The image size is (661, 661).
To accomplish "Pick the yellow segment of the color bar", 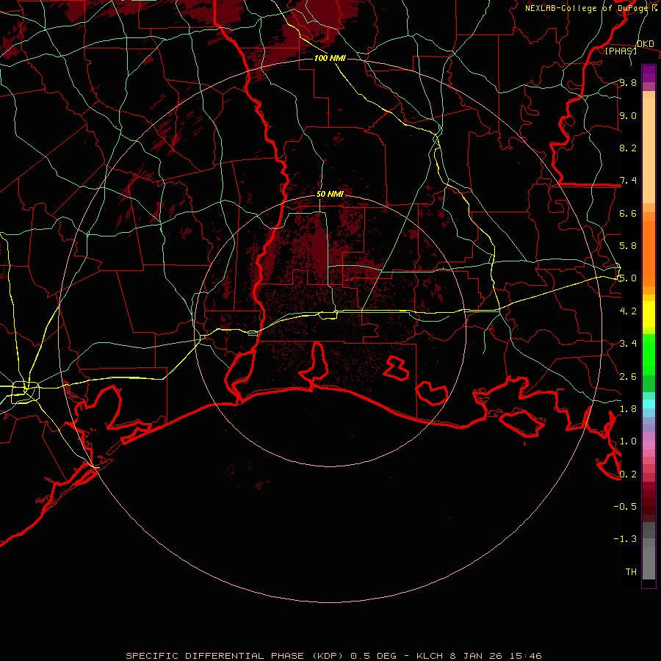I will (x=649, y=314).
